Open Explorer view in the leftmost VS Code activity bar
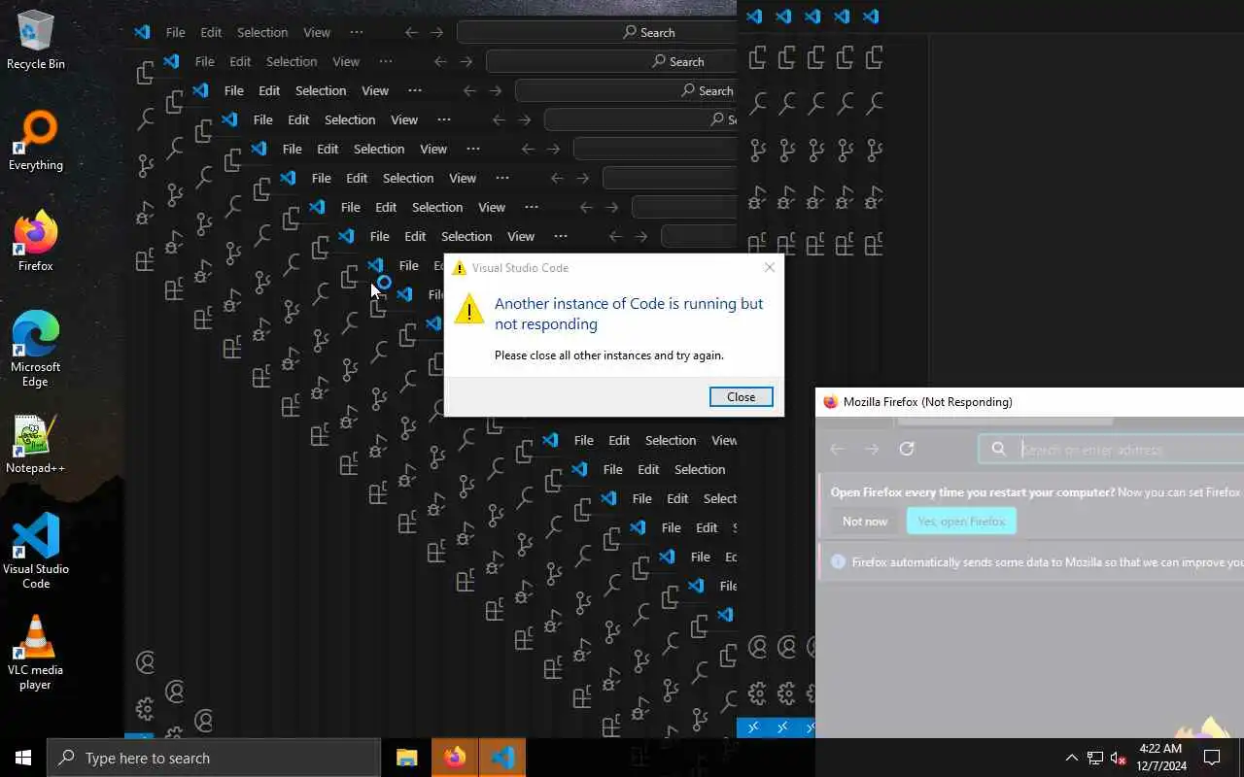Screen dimensions: 1244x777 146,73
